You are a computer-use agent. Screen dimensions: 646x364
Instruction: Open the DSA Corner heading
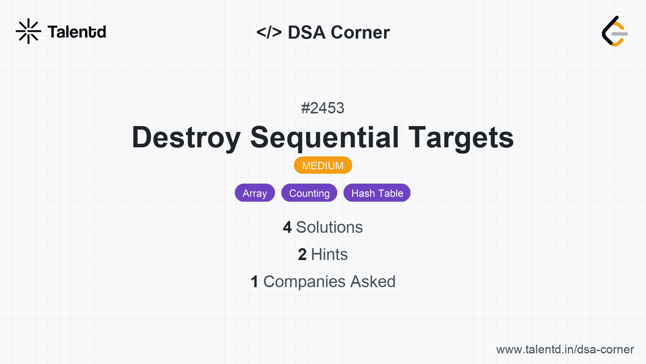(x=339, y=32)
